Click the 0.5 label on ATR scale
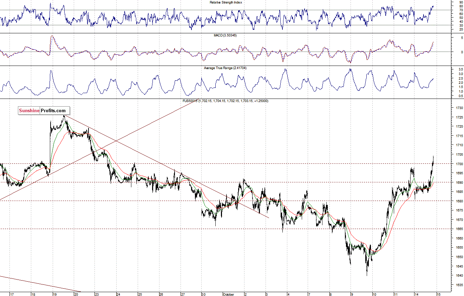The width and height of the screenshot is (464, 296). click(460, 96)
